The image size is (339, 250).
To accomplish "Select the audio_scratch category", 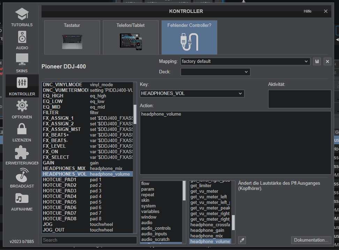I will pos(161,240).
